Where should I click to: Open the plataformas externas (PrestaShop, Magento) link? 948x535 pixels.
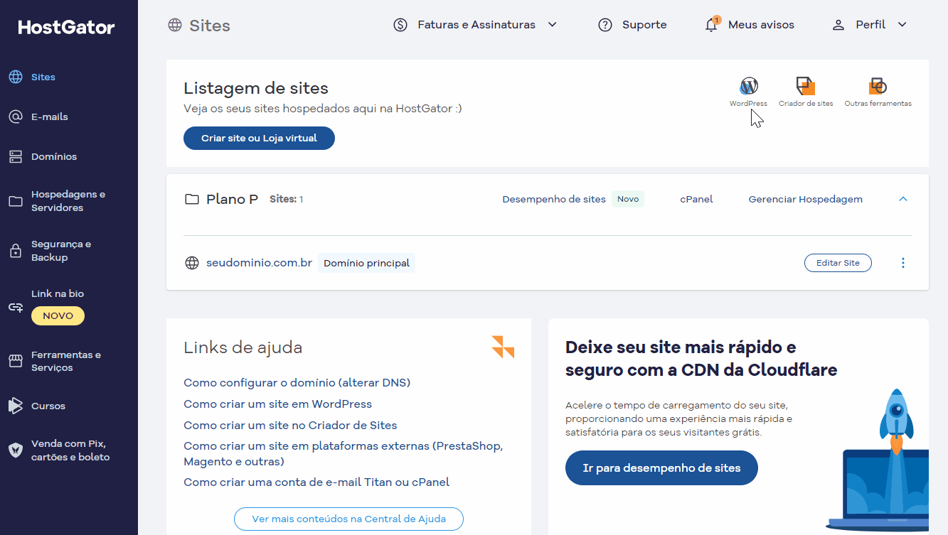(x=343, y=453)
